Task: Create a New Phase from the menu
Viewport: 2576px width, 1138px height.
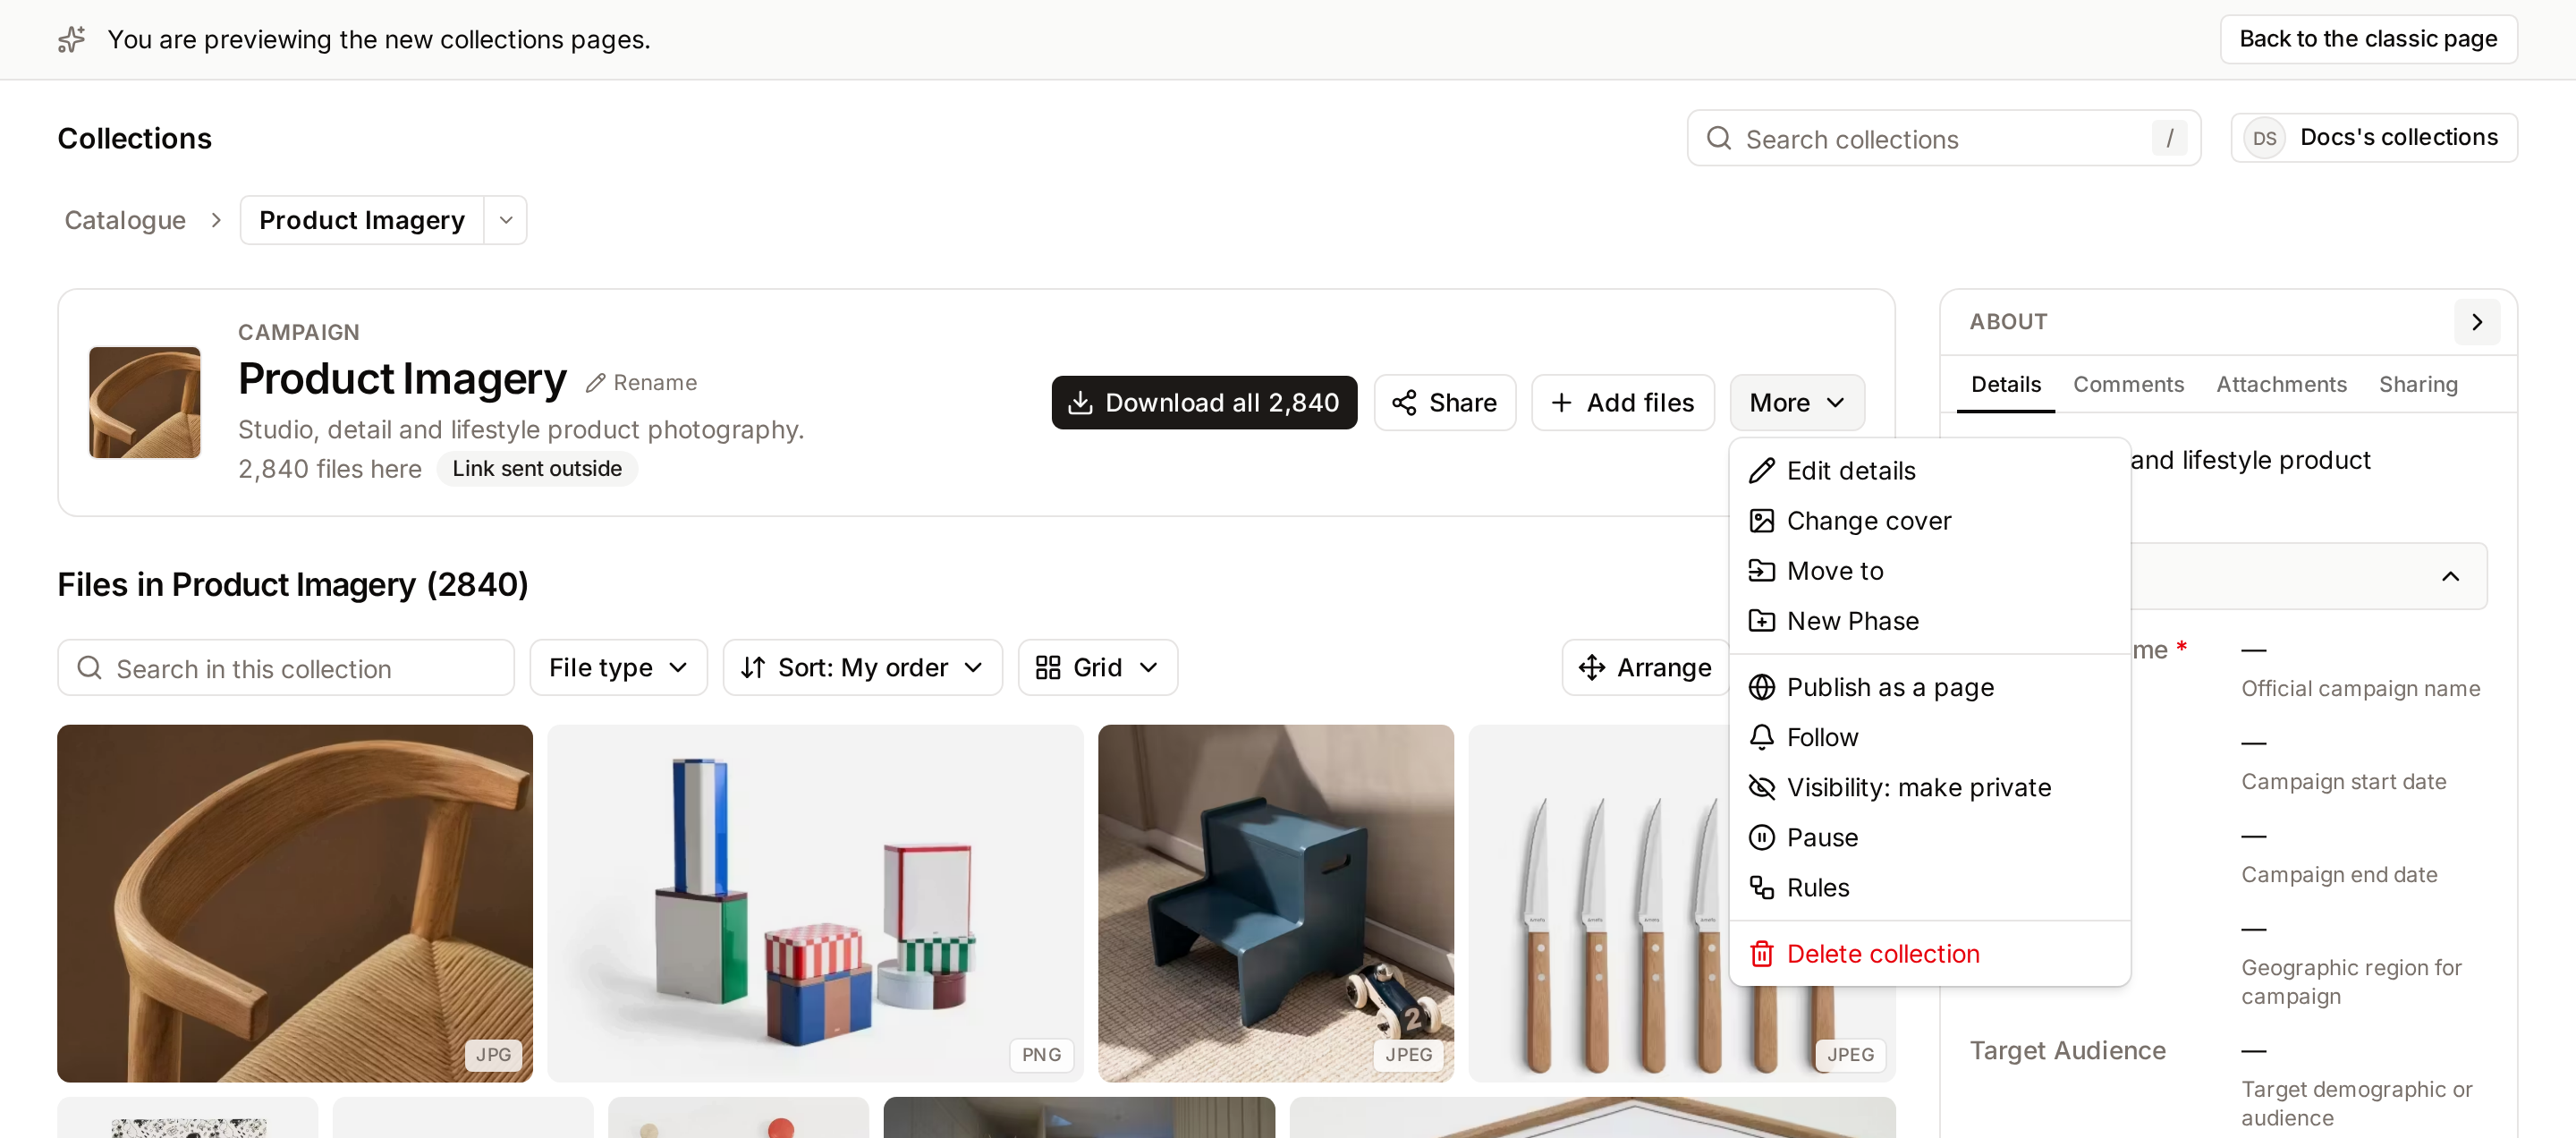Action: click(x=1930, y=621)
